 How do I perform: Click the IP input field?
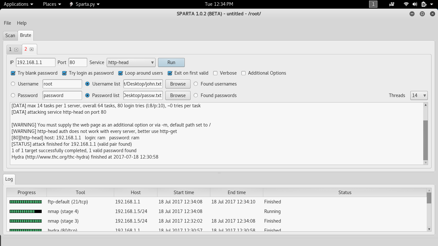[36, 62]
